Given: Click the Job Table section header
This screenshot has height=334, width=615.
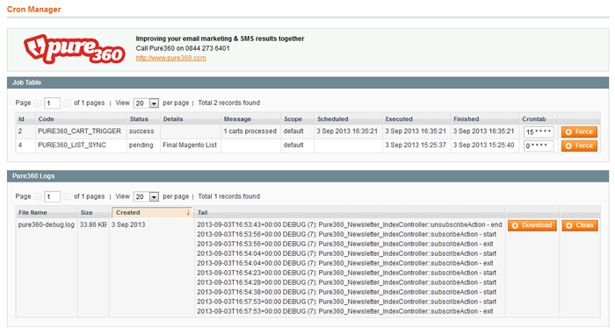Looking at the screenshot, I should click(307, 82).
